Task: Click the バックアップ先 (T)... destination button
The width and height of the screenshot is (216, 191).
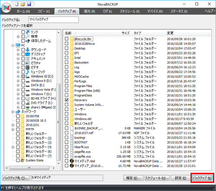Action: 16,178
